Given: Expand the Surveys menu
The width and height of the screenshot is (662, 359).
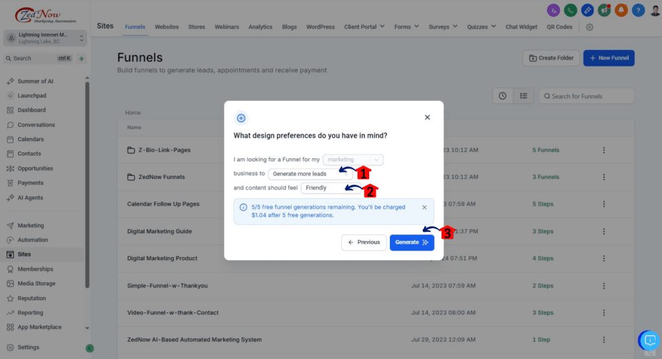Looking at the screenshot, I should pos(443,26).
